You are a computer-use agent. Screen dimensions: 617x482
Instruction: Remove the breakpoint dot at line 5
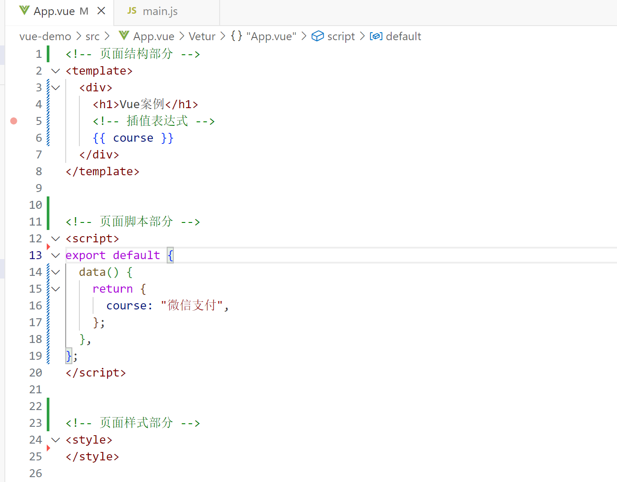14,121
